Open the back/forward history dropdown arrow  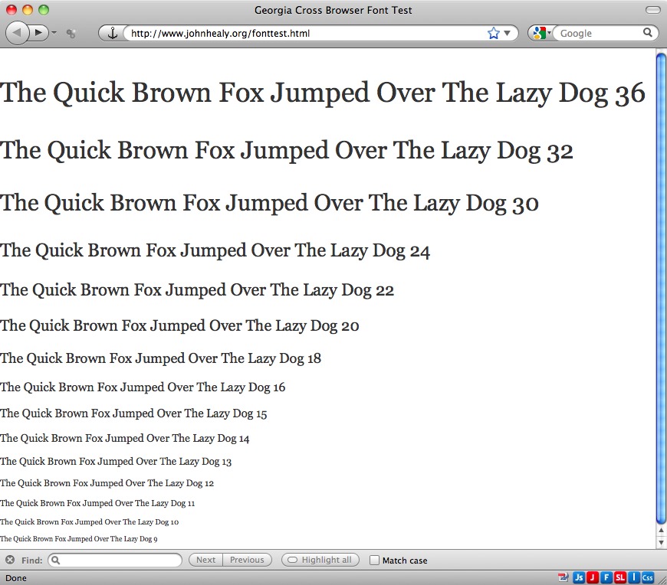click(54, 34)
